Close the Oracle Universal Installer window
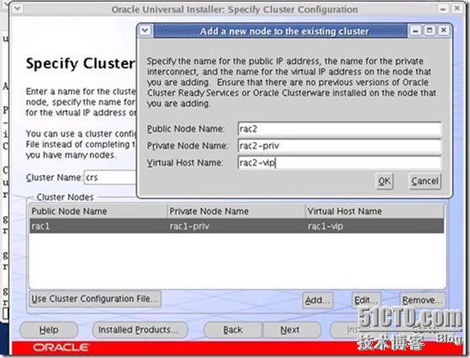 coord(457,8)
